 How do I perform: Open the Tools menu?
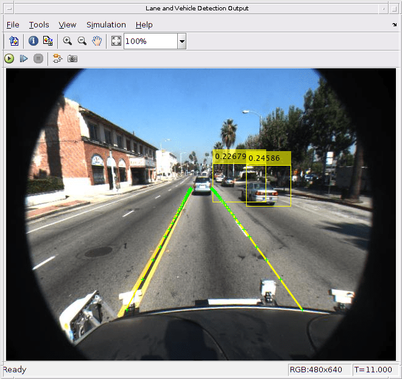point(39,24)
